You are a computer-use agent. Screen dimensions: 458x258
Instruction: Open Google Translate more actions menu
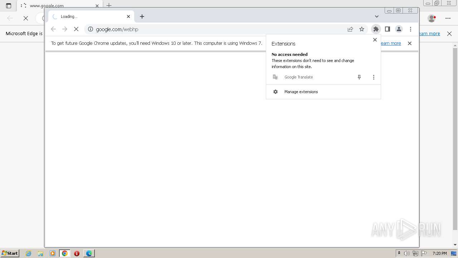pyautogui.click(x=374, y=77)
